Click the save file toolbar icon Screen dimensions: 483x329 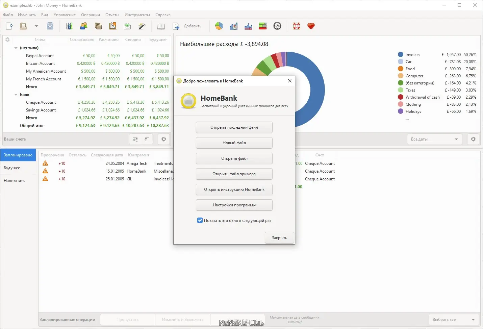(x=50, y=26)
